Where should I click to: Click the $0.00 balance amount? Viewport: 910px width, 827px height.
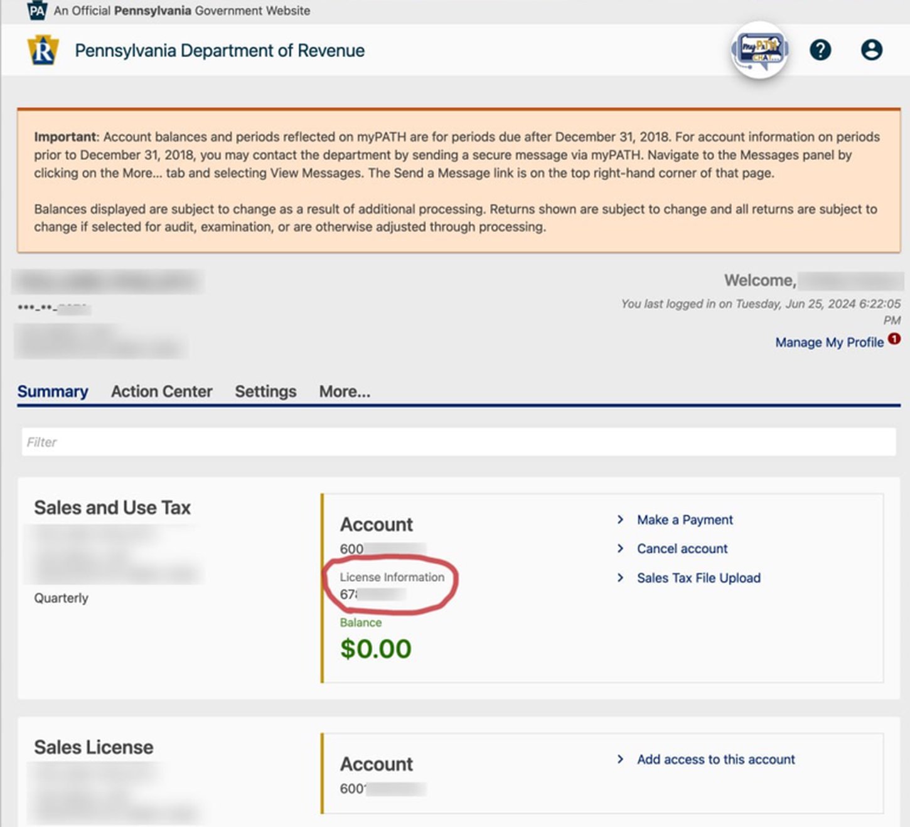[375, 649]
